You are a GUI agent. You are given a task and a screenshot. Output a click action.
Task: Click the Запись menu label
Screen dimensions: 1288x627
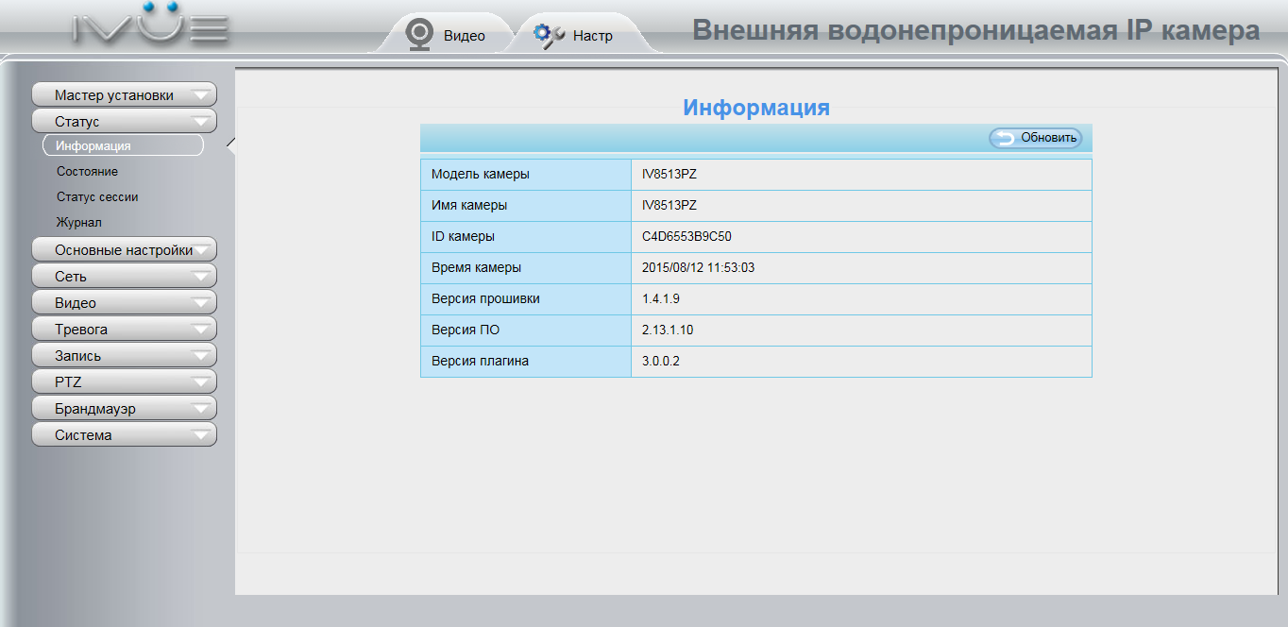tap(77, 355)
